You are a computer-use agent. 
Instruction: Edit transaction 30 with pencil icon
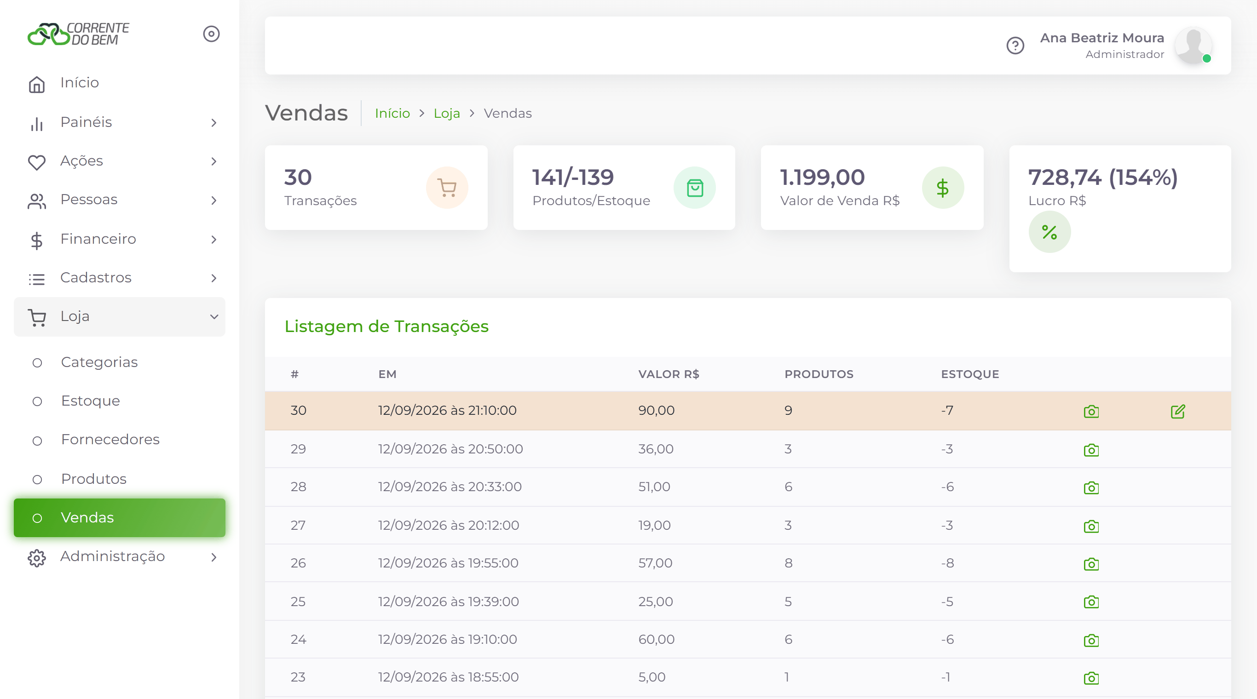click(1178, 411)
